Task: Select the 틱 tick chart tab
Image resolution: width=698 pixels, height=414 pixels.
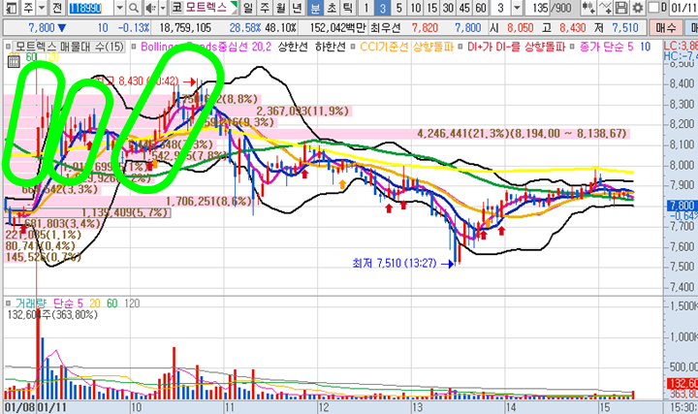Action: pyautogui.click(x=348, y=8)
